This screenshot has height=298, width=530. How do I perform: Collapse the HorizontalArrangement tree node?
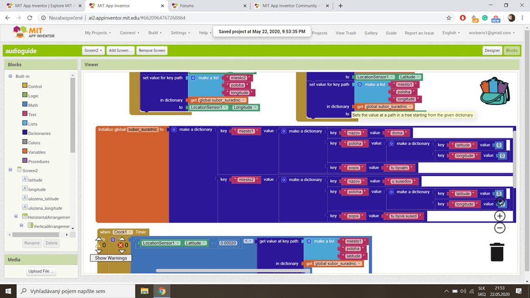point(16,217)
